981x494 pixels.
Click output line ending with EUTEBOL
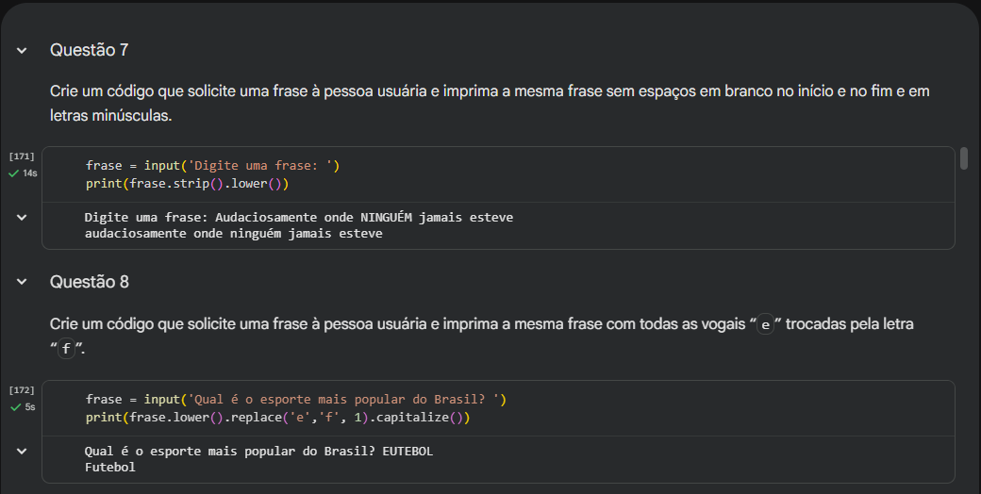[x=259, y=452]
